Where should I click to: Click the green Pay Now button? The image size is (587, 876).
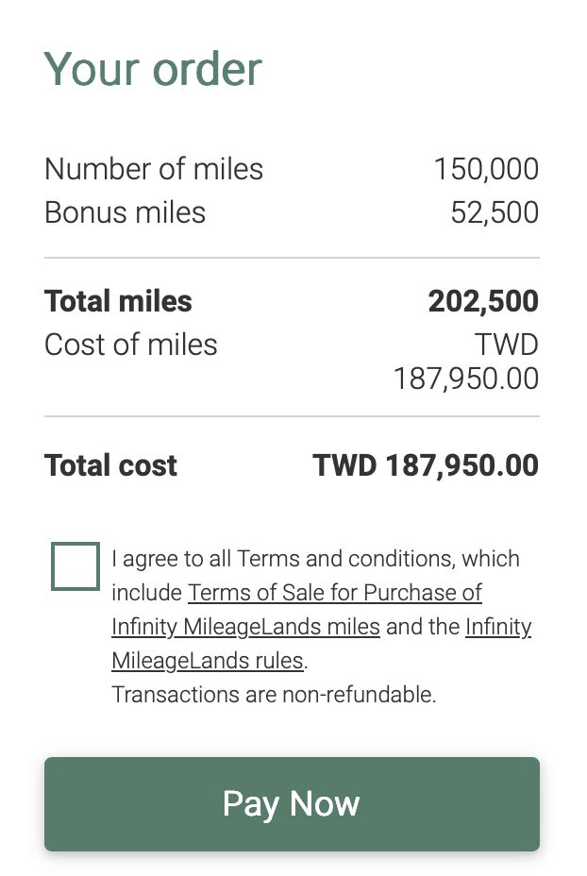pos(292,804)
